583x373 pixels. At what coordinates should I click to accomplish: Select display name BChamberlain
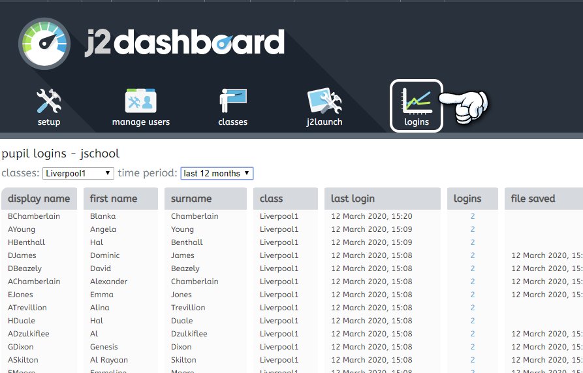coord(34,216)
